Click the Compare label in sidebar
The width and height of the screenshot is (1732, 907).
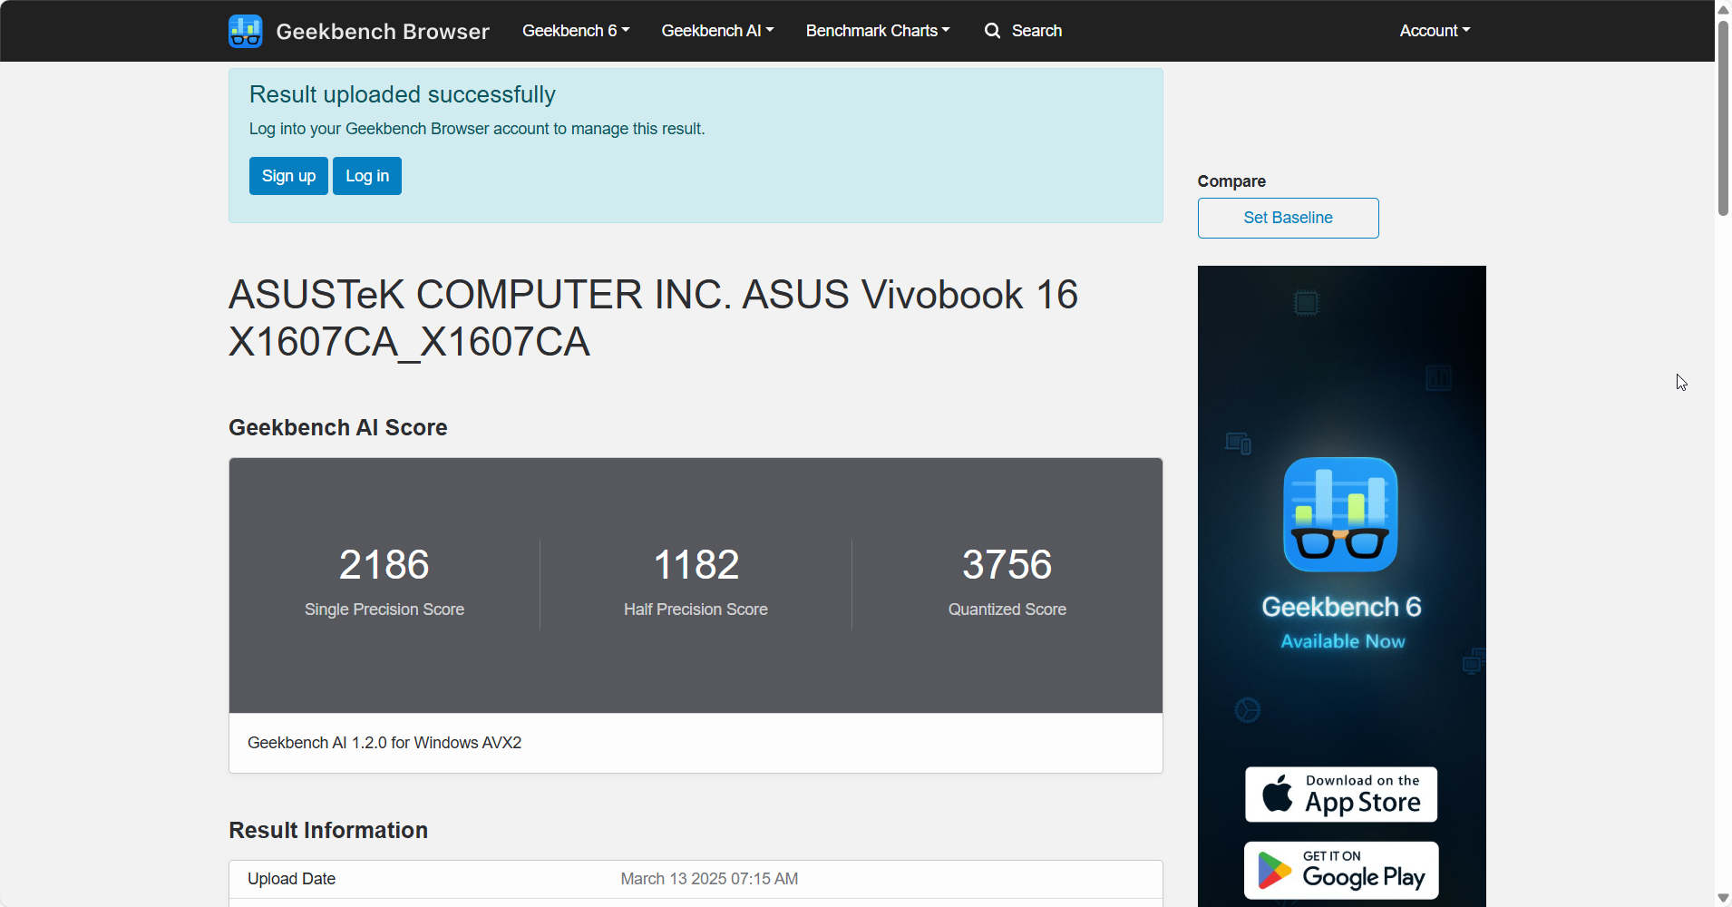click(x=1231, y=181)
